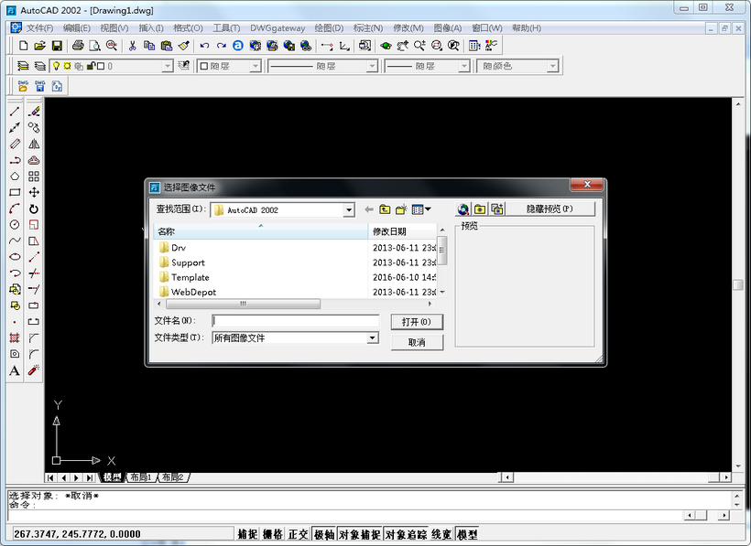
Task: Select the Polygon draw tool
Action: [15, 176]
